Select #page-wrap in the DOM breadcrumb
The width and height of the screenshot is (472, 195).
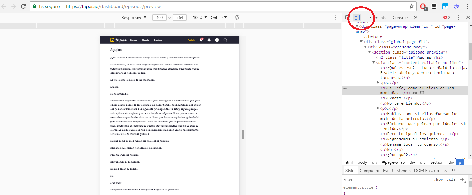[x=393, y=162]
